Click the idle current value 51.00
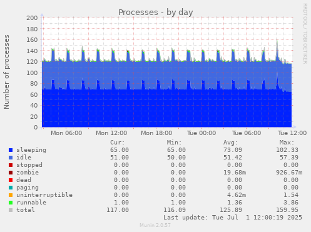 (x=120, y=158)
